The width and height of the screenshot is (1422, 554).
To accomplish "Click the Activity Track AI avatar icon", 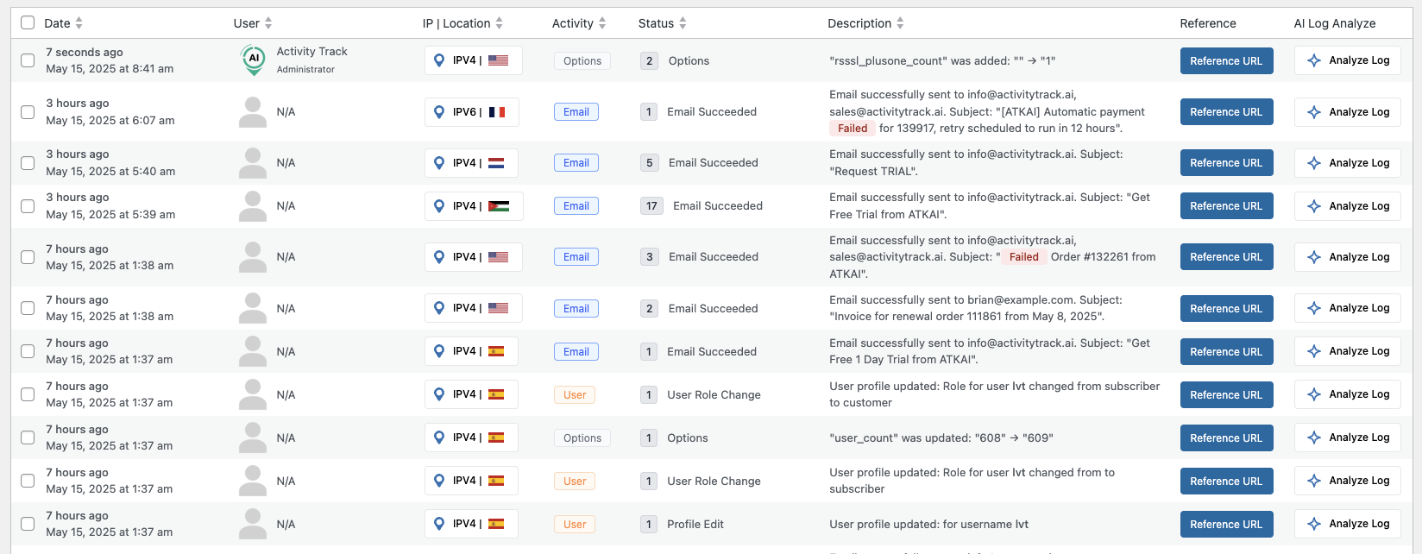I will pyautogui.click(x=253, y=60).
